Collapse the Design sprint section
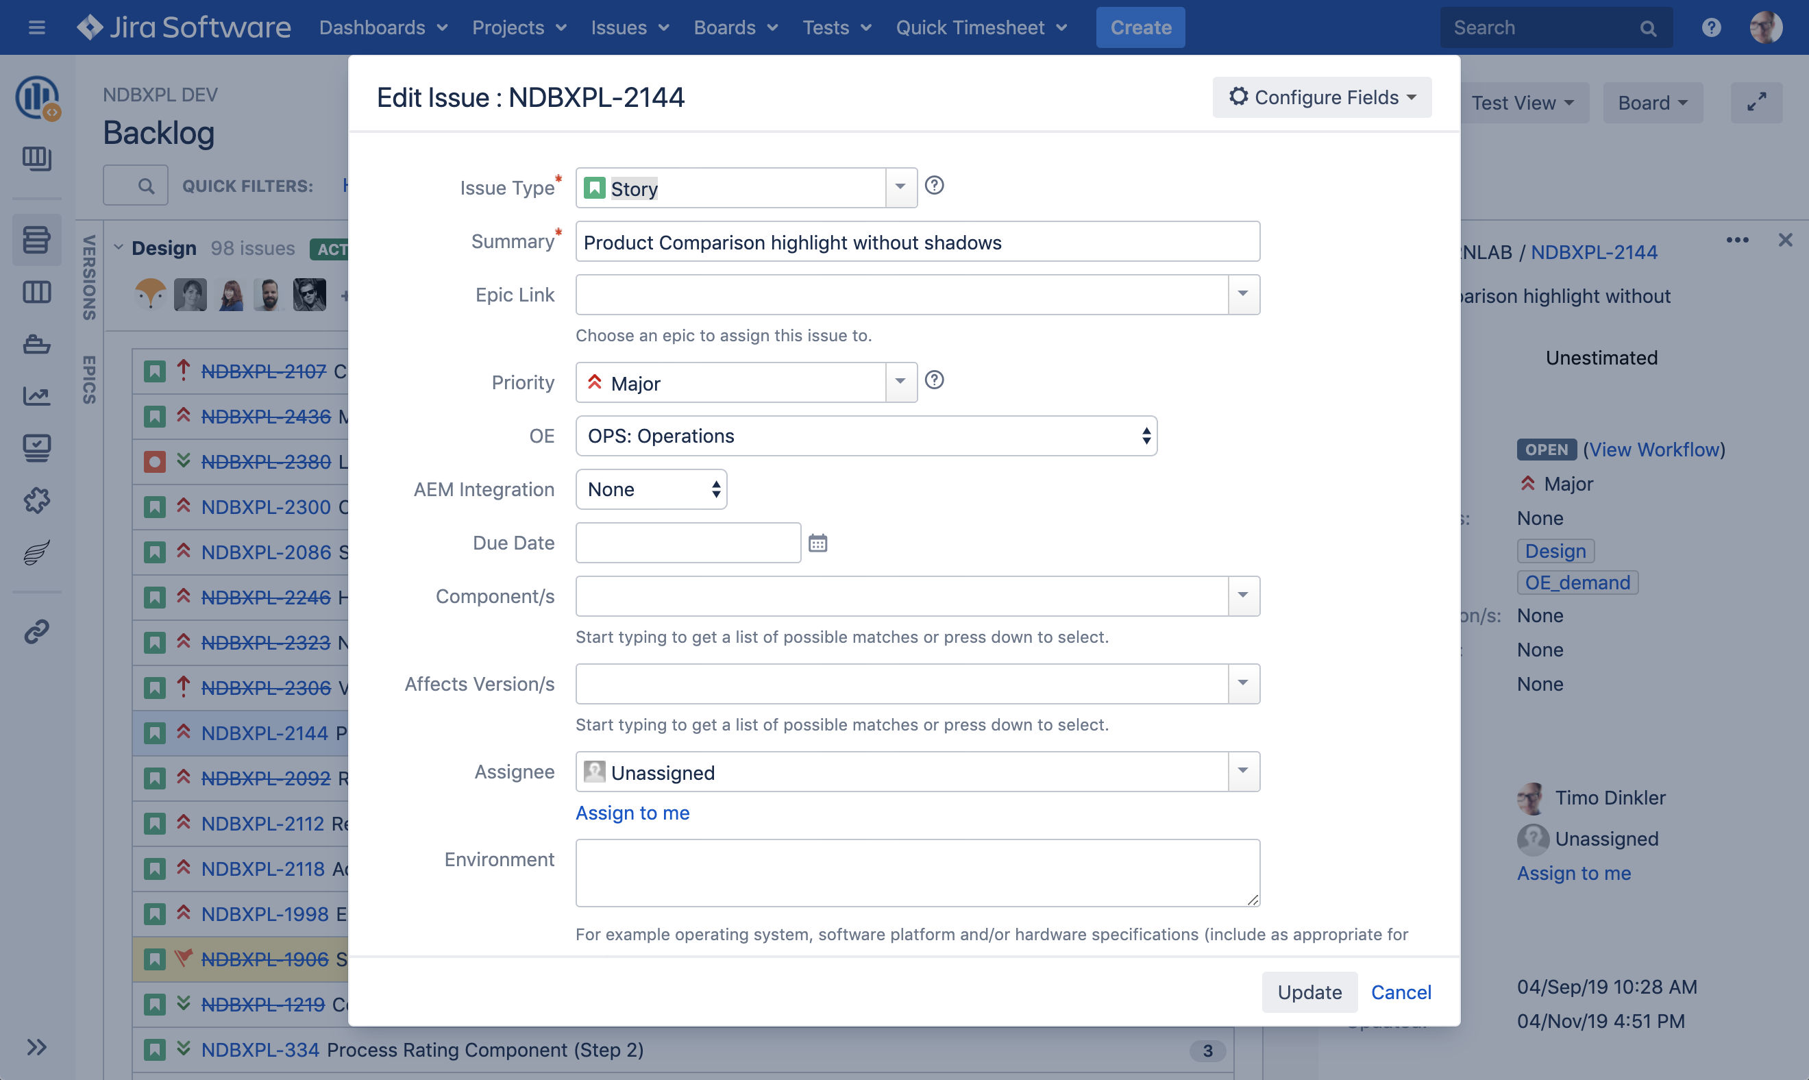This screenshot has width=1809, height=1080. point(119,247)
